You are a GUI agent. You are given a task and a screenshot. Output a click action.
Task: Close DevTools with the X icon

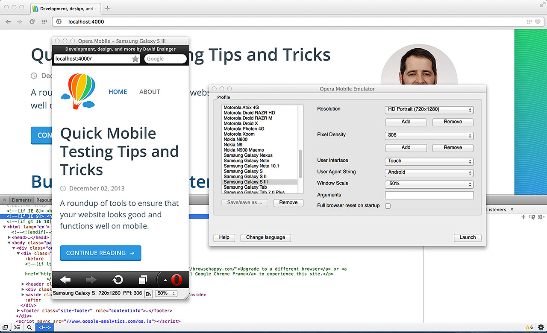(4, 200)
